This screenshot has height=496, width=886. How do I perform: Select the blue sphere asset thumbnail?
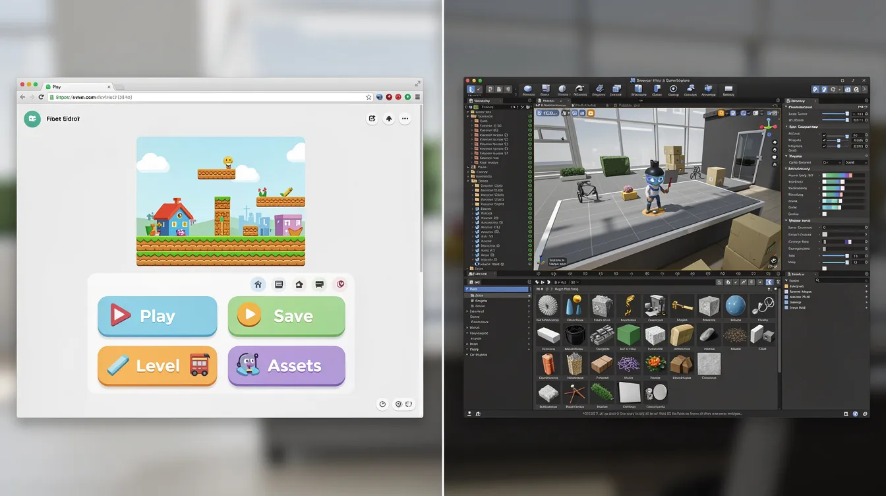[x=736, y=305]
